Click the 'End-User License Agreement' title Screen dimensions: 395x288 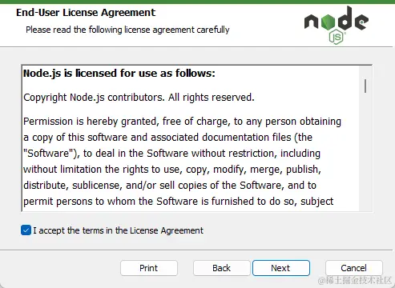pos(86,13)
